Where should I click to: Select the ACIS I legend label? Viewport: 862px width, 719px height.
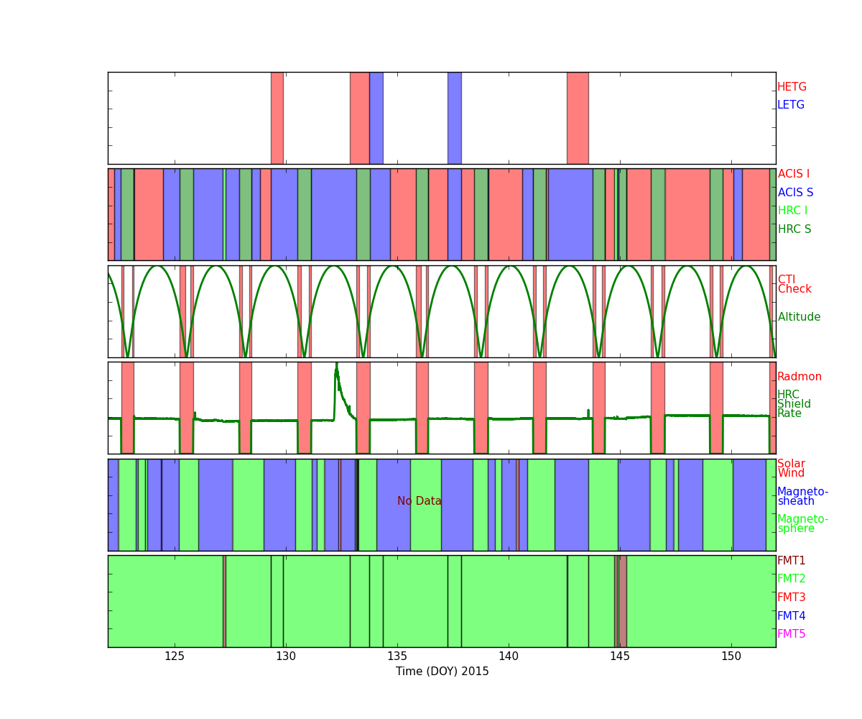pos(793,174)
